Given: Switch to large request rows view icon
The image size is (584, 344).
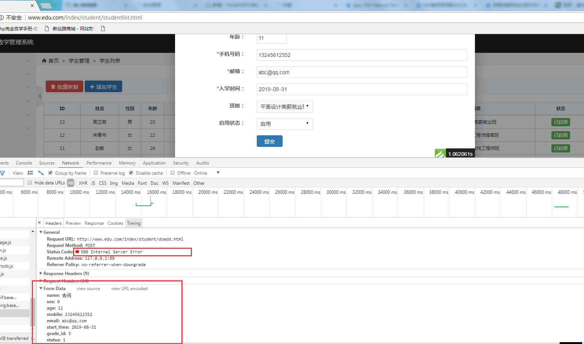Looking at the screenshot, I should [30, 173].
